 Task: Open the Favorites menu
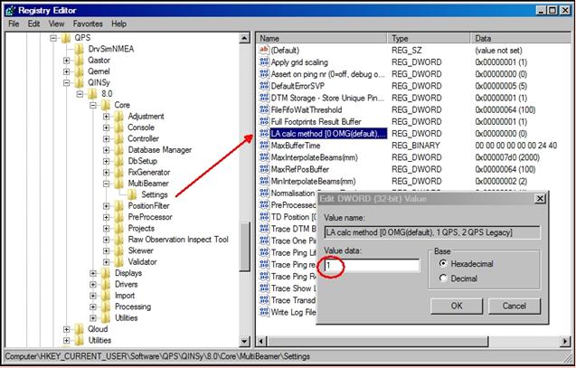coord(88,24)
